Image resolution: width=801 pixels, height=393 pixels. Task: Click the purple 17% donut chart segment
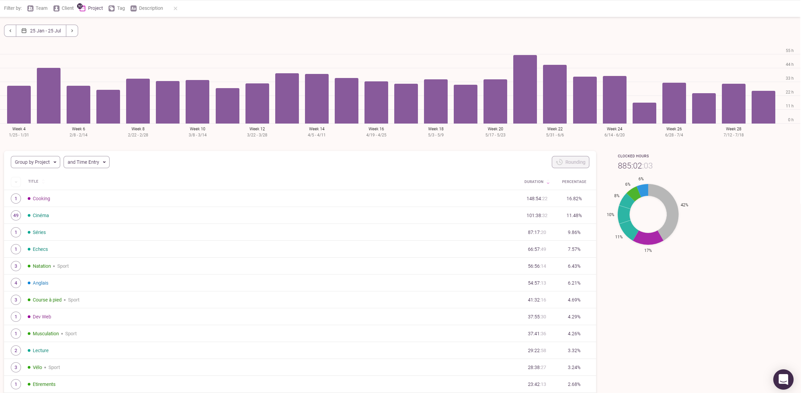[x=648, y=238]
